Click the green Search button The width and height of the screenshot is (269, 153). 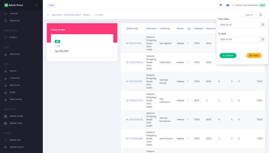click(228, 56)
